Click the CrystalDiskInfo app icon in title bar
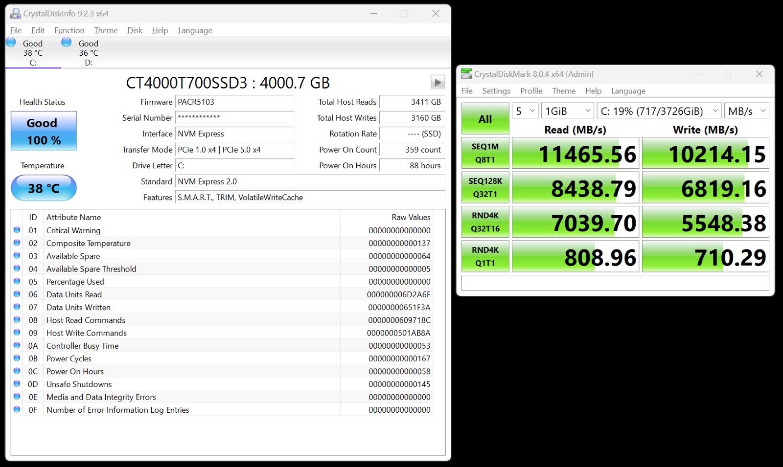Screen dimensions: 783x467 point(16,13)
